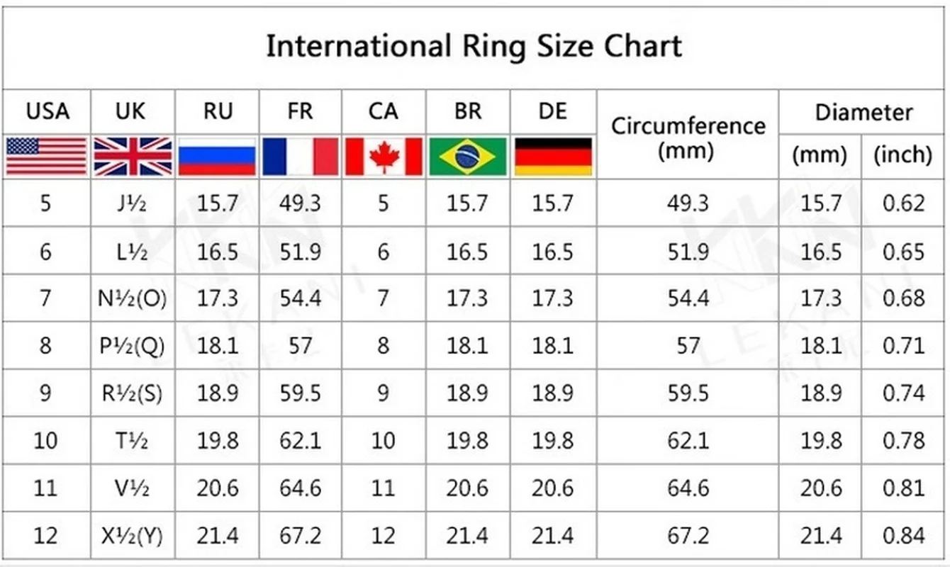Click the X½(Y) UK size cell
Screen dimensions: 950x567
[133, 536]
